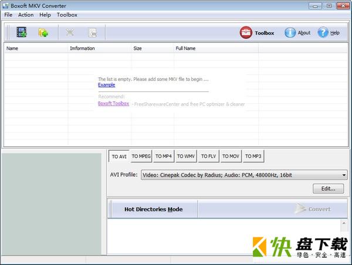Switch to the TO MP3 tab
This screenshot has height=265, width=352.
(253, 156)
